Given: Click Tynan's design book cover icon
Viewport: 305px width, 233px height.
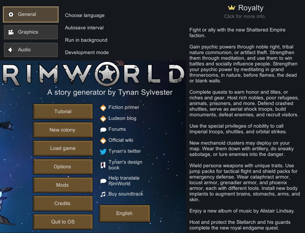Looking at the screenshot, I should click(x=103, y=165).
